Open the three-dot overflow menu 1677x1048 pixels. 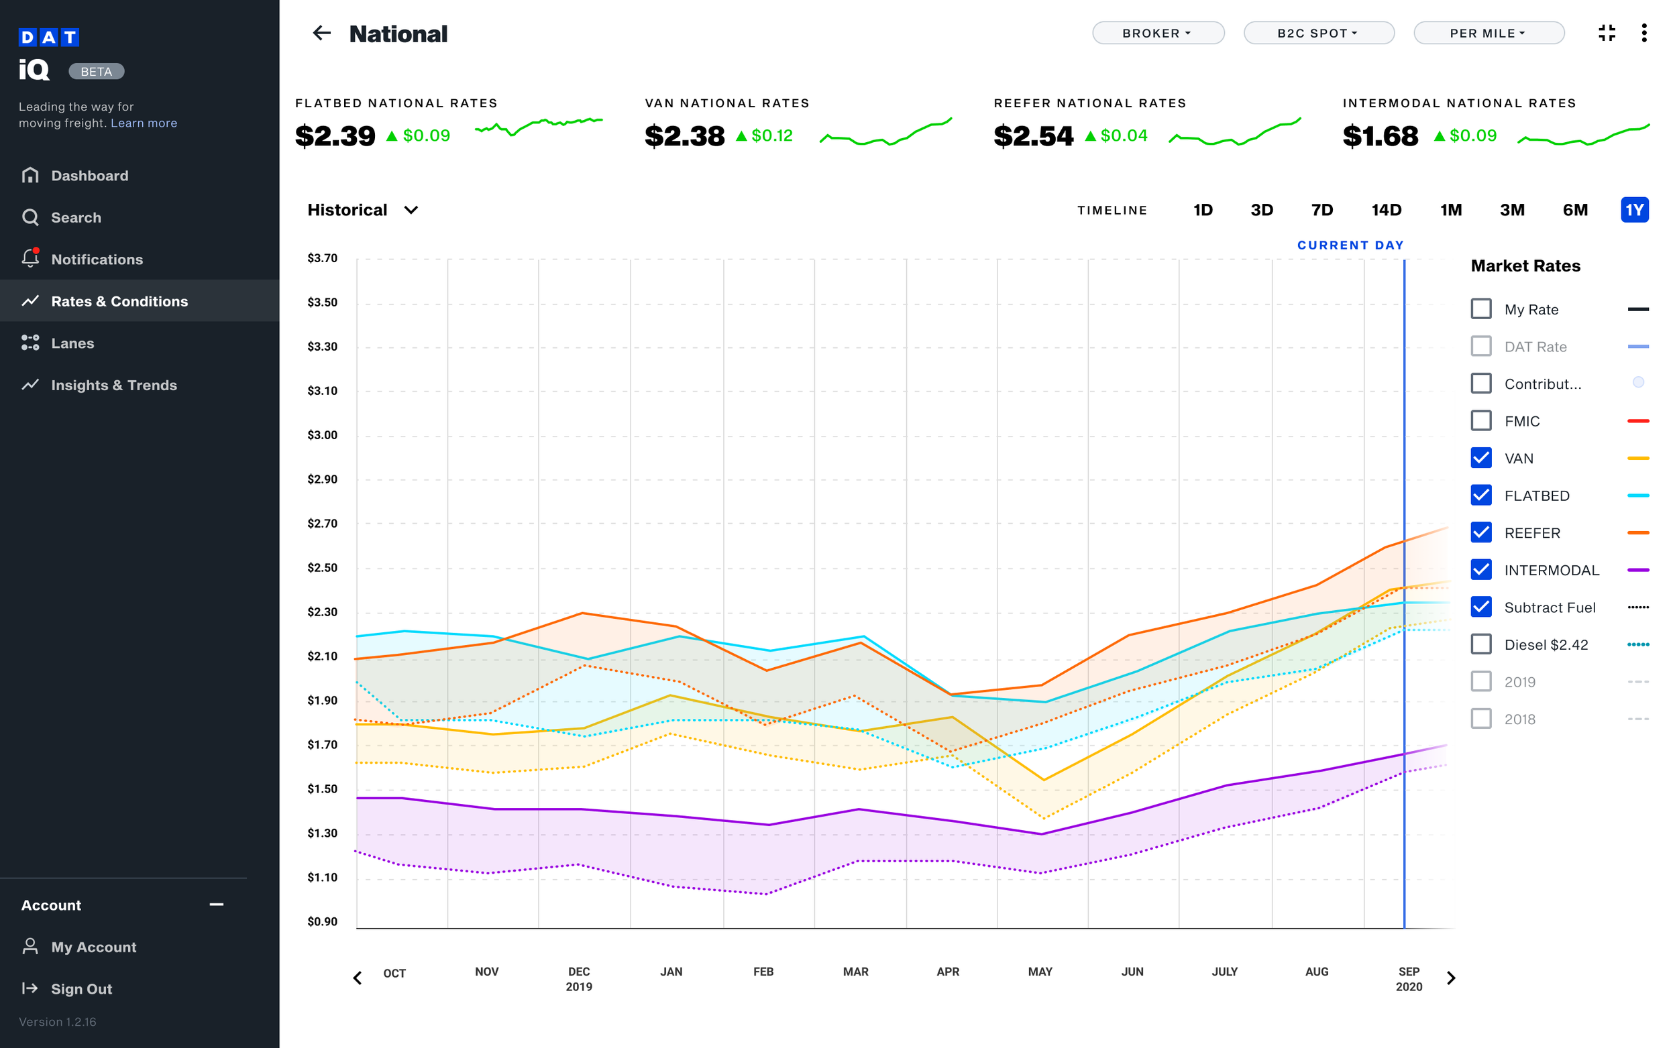(x=1644, y=33)
